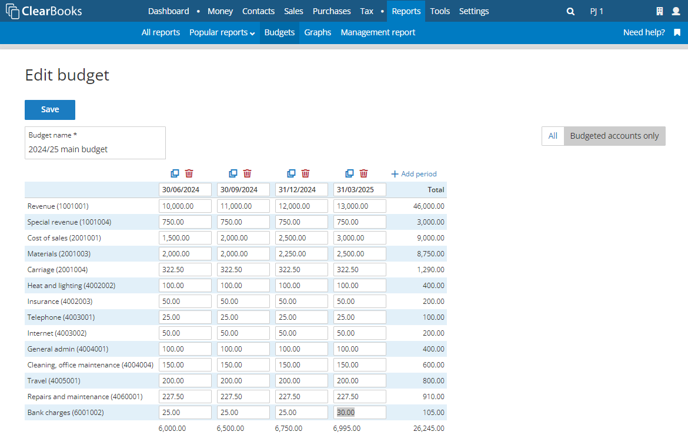Click the Edit budget heading
The width and height of the screenshot is (688, 435).
[x=67, y=75]
